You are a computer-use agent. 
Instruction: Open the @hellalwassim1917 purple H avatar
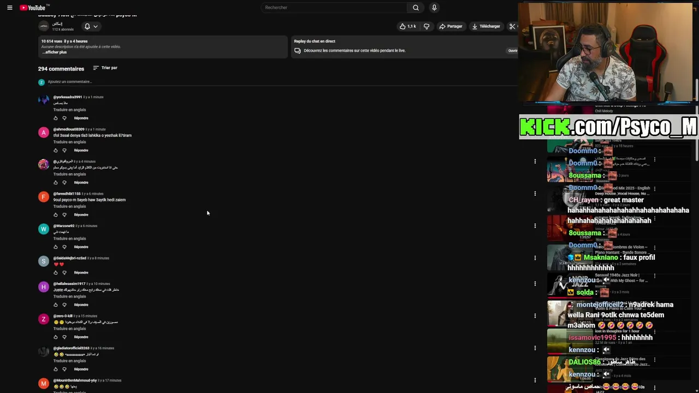[x=44, y=287]
